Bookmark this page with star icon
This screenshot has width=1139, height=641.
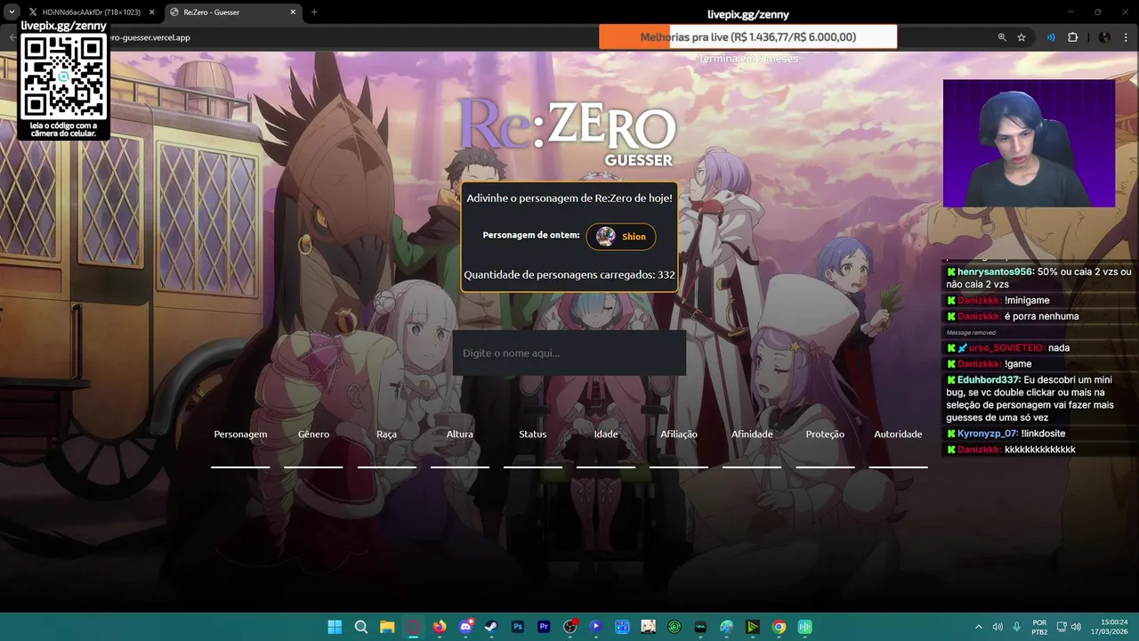point(1022,37)
